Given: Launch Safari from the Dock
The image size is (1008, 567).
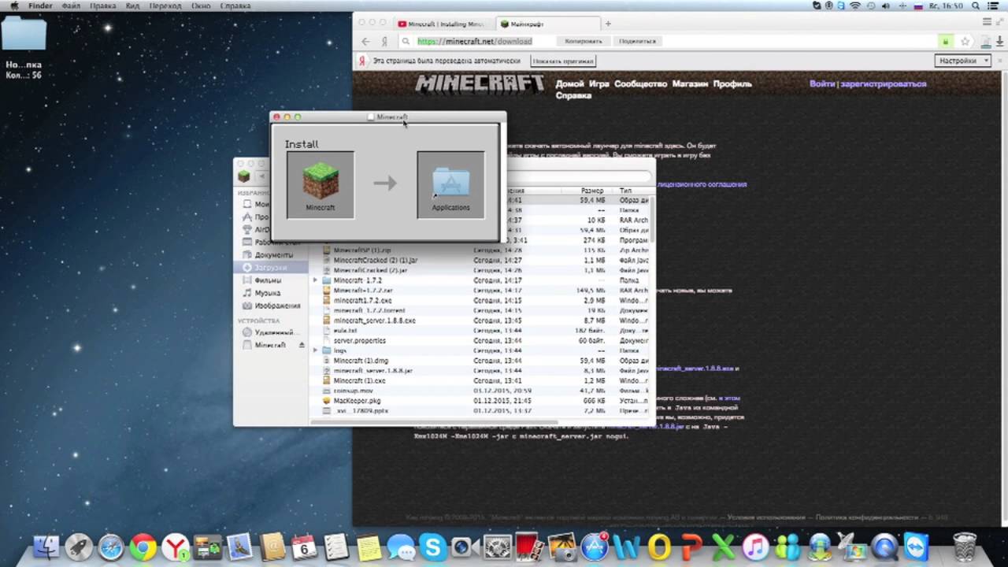Looking at the screenshot, I should (111, 546).
